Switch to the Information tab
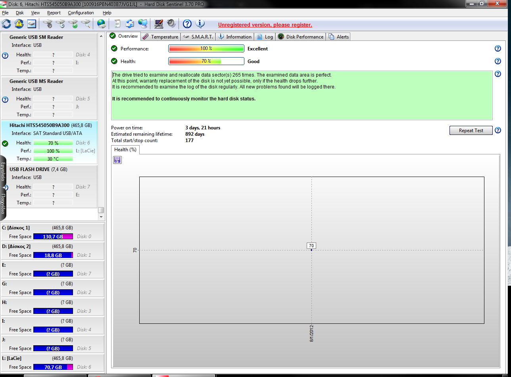The image size is (511, 377). (234, 37)
